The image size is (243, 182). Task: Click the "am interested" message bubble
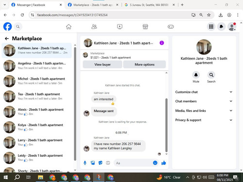104,99
